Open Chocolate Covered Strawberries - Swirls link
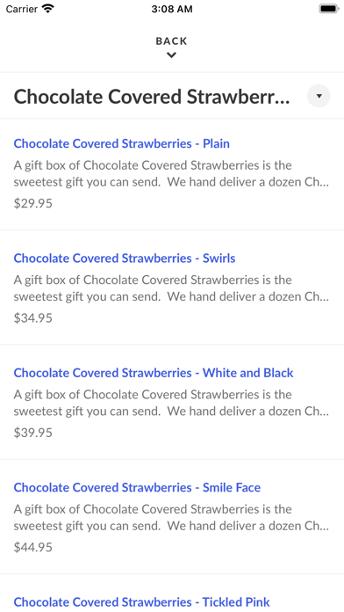The width and height of the screenshot is (344, 612). click(x=125, y=259)
